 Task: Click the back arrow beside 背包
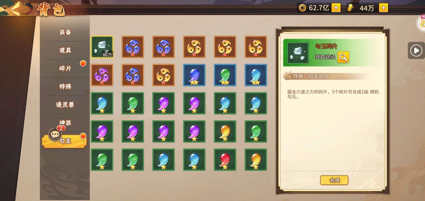[x=16, y=8]
